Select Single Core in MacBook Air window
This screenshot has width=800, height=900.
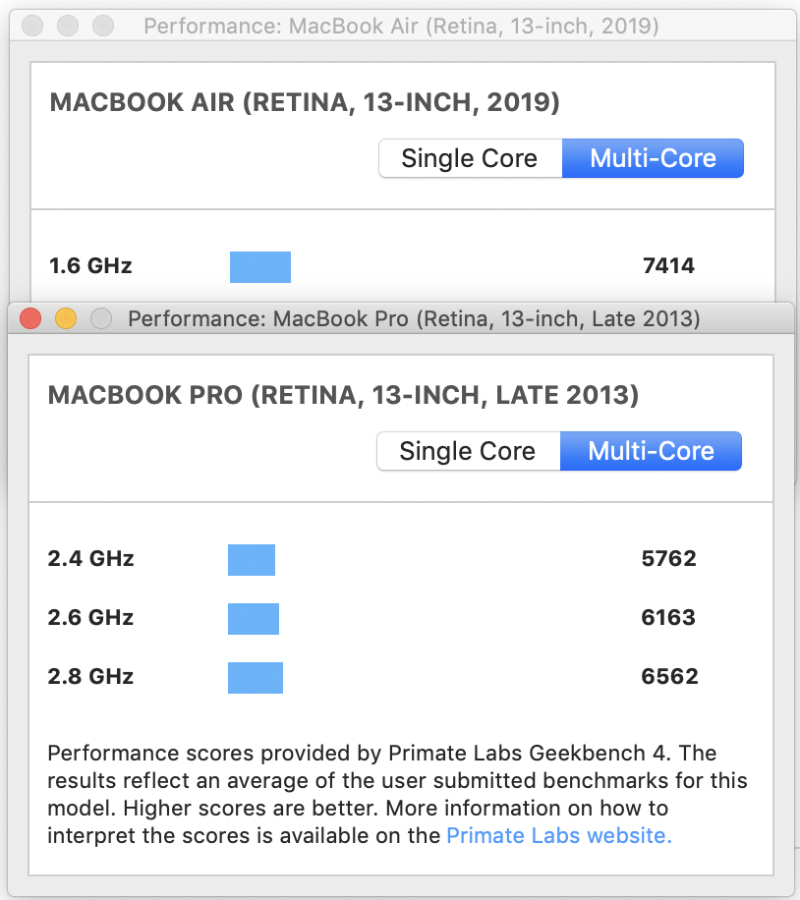pos(470,158)
